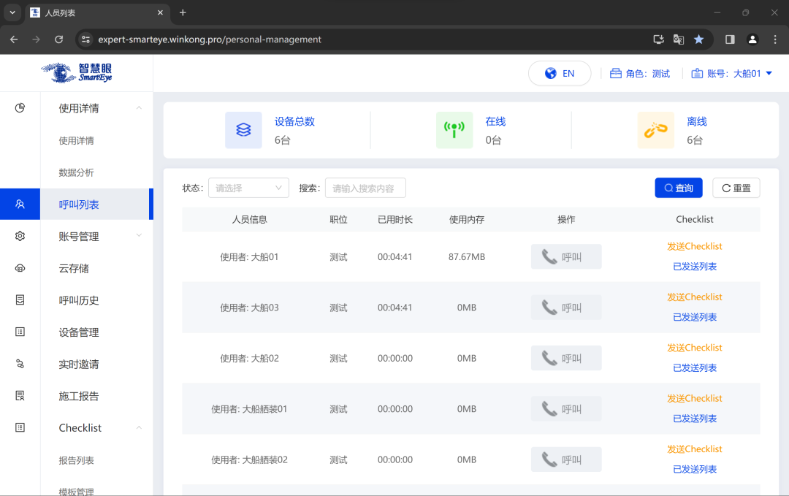Click the Checklist sidebar icon

point(20,427)
